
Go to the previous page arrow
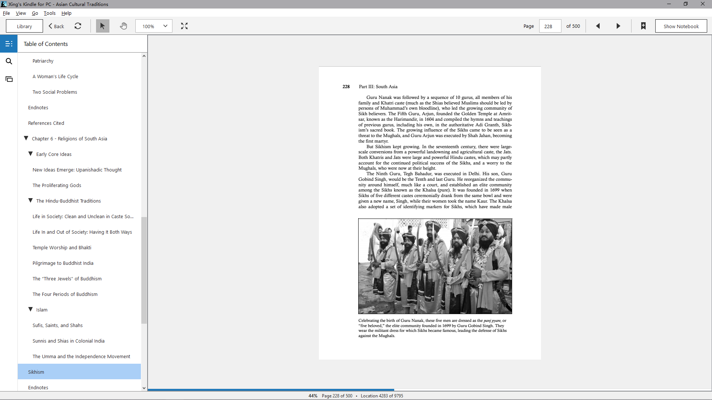(x=598, y=26)
